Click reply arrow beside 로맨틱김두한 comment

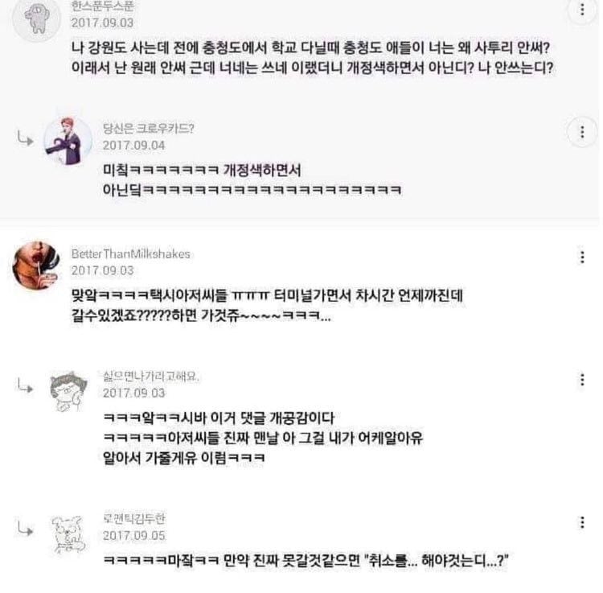tap(26, 529)
